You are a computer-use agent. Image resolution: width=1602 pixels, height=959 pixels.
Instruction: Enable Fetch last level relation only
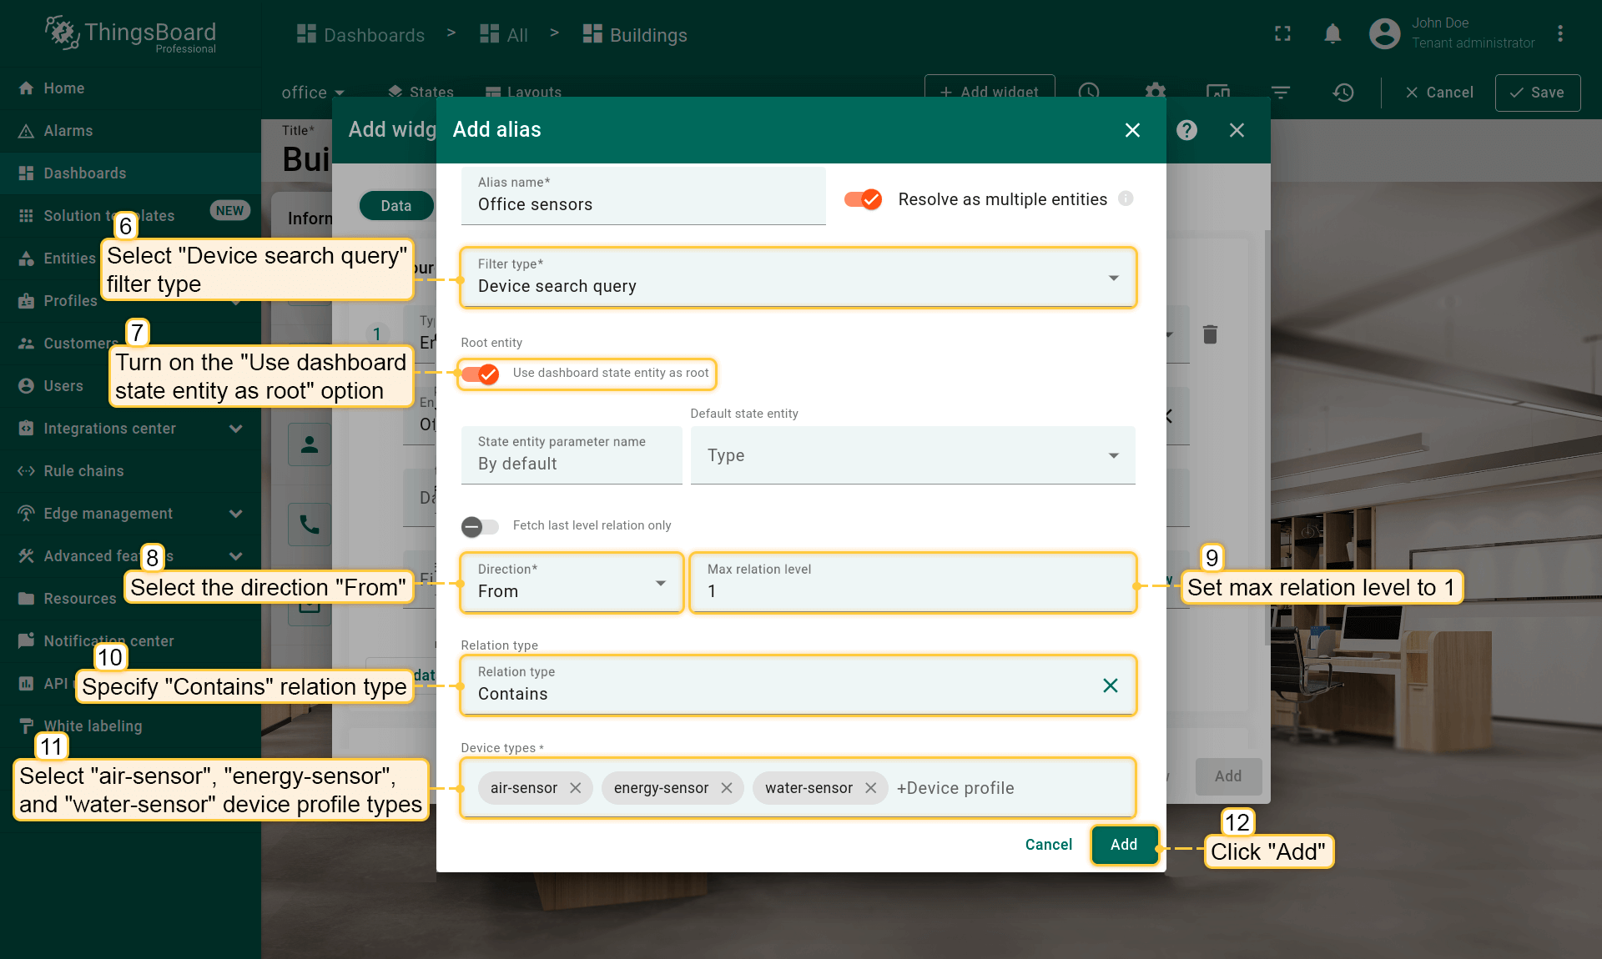point(480,526)
